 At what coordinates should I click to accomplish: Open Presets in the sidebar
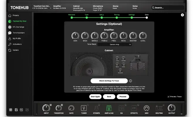(x=16, y=15)
